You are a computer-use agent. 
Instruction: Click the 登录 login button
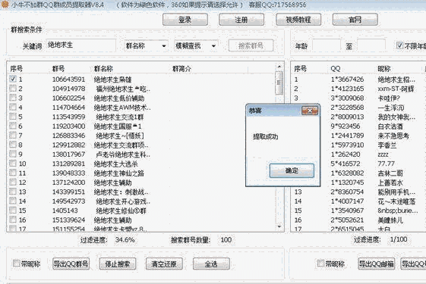pyautogui.click(x=185, y=20)
